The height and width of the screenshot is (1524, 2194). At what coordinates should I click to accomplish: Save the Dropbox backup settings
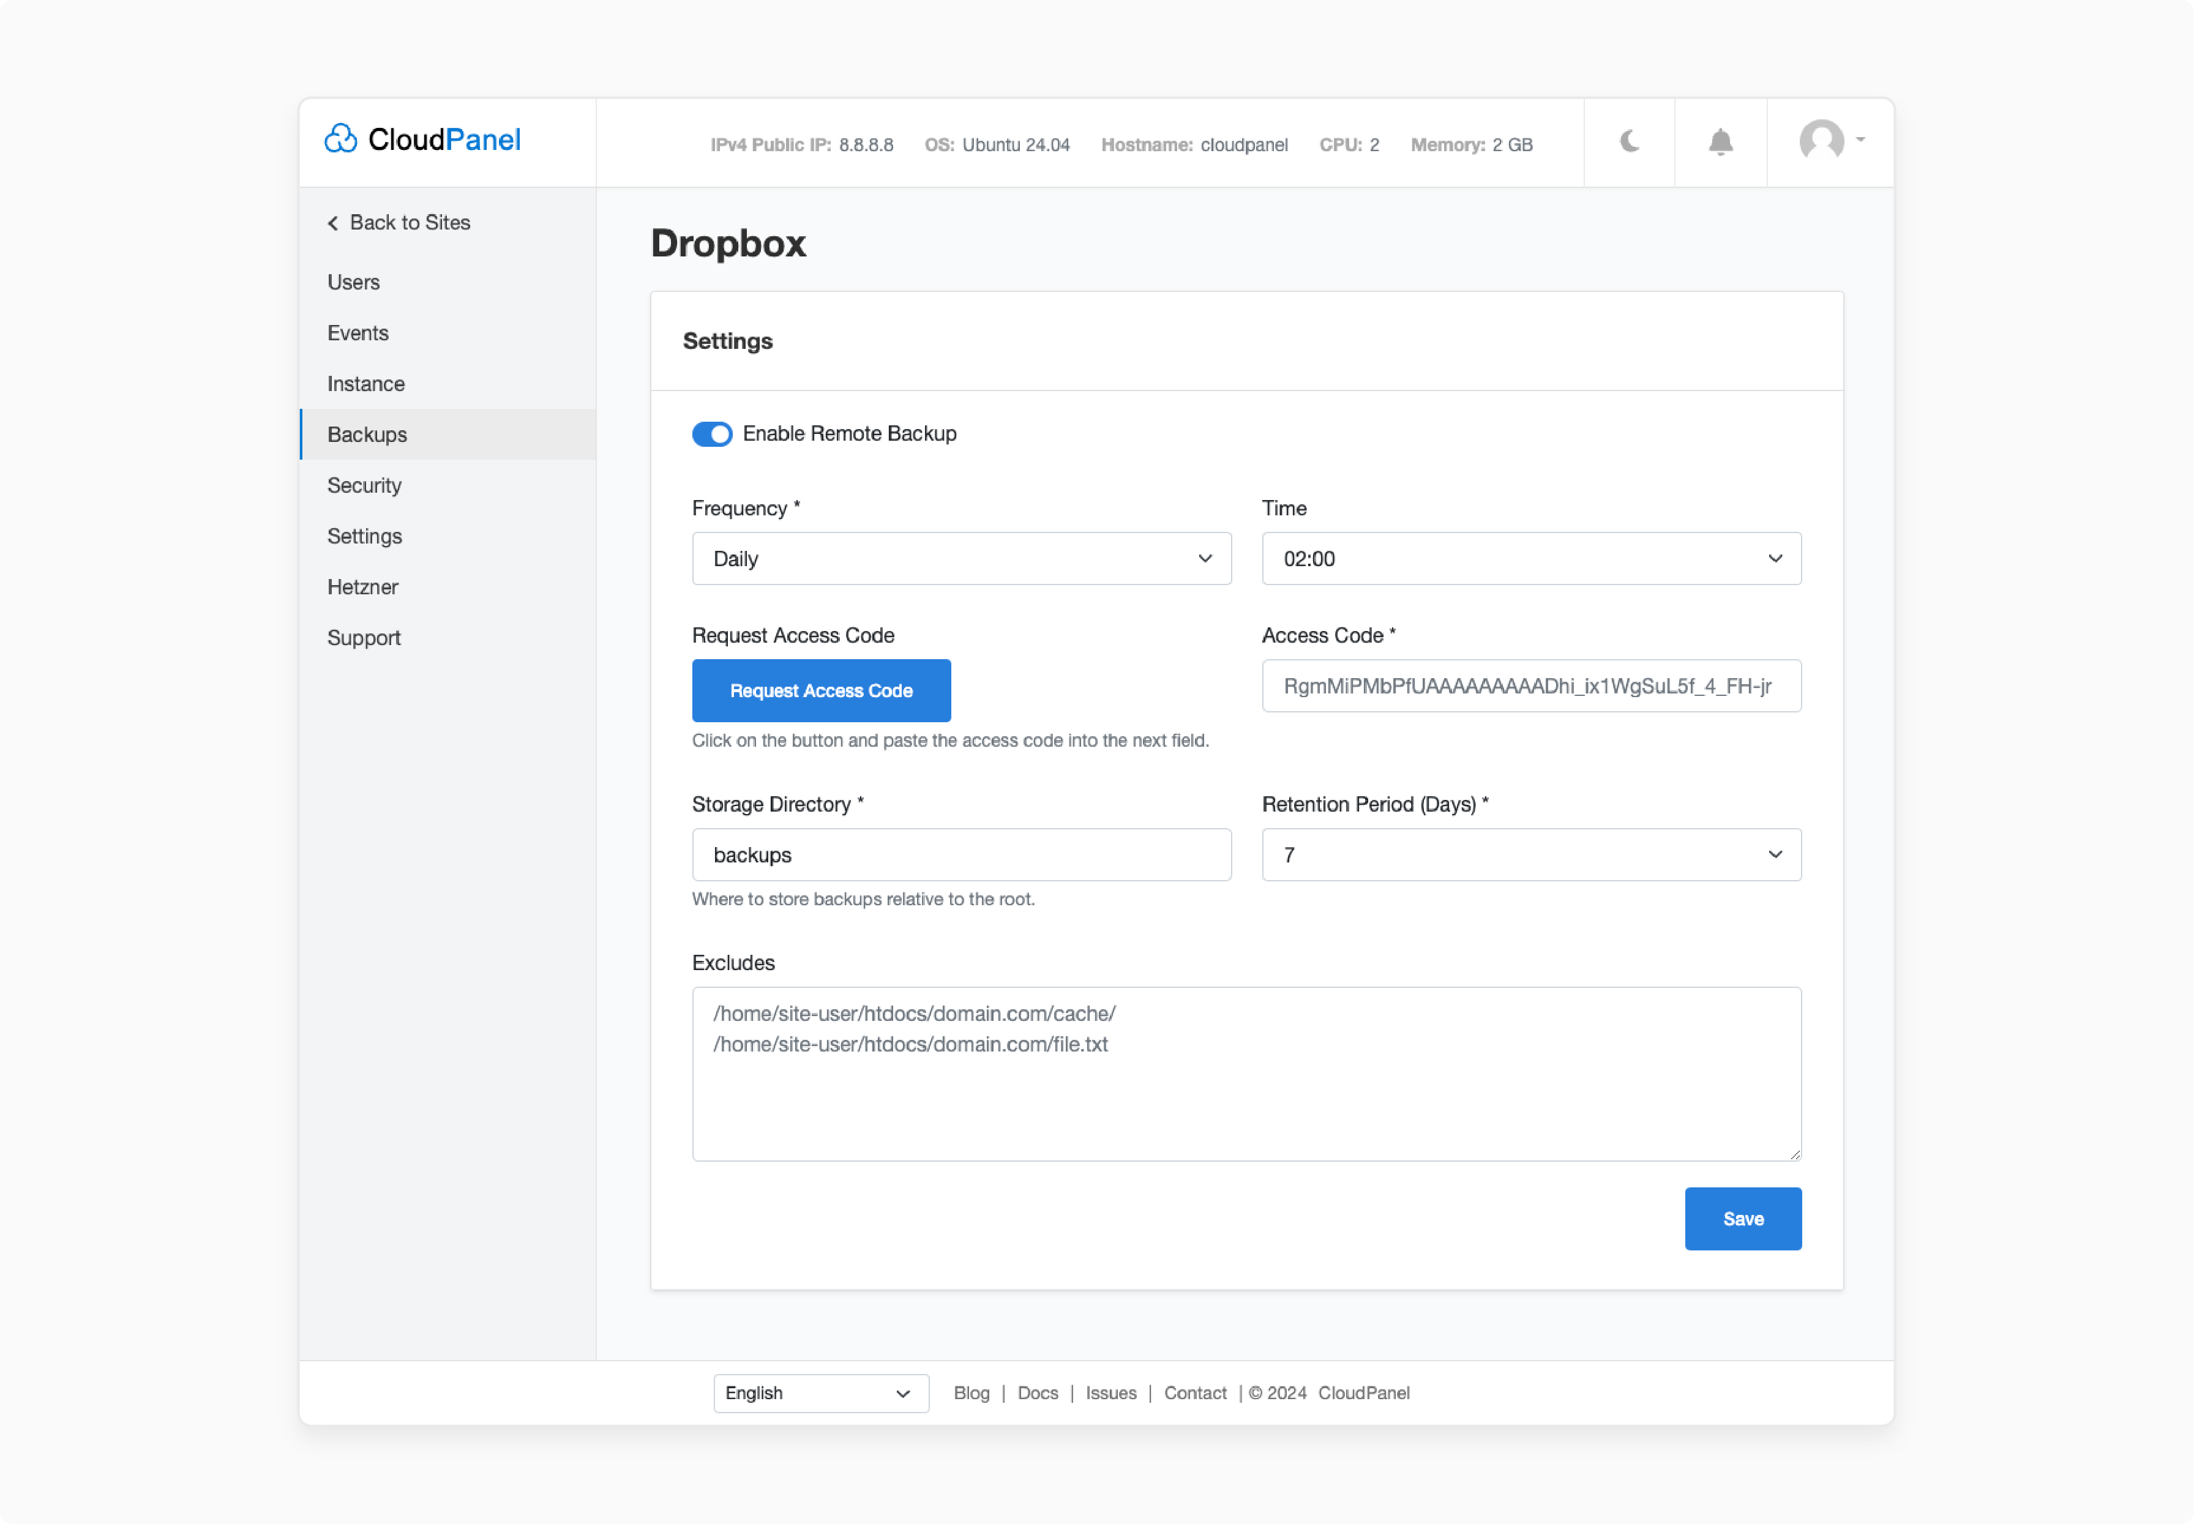tap(1742, 1219)
